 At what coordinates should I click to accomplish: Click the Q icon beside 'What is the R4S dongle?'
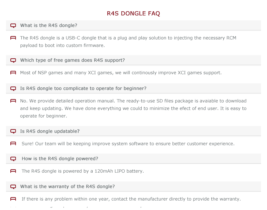pyautogui.click(x=13, y=25)
